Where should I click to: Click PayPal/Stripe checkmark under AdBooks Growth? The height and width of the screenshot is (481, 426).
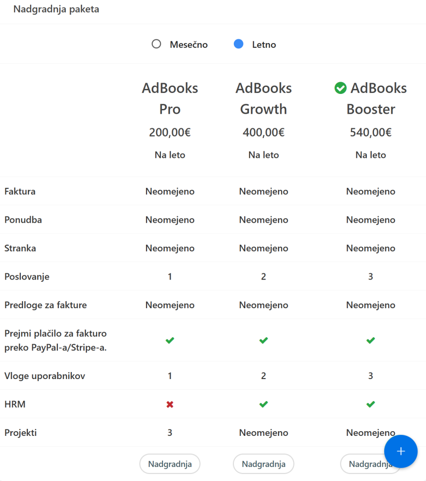click(263, 340)
